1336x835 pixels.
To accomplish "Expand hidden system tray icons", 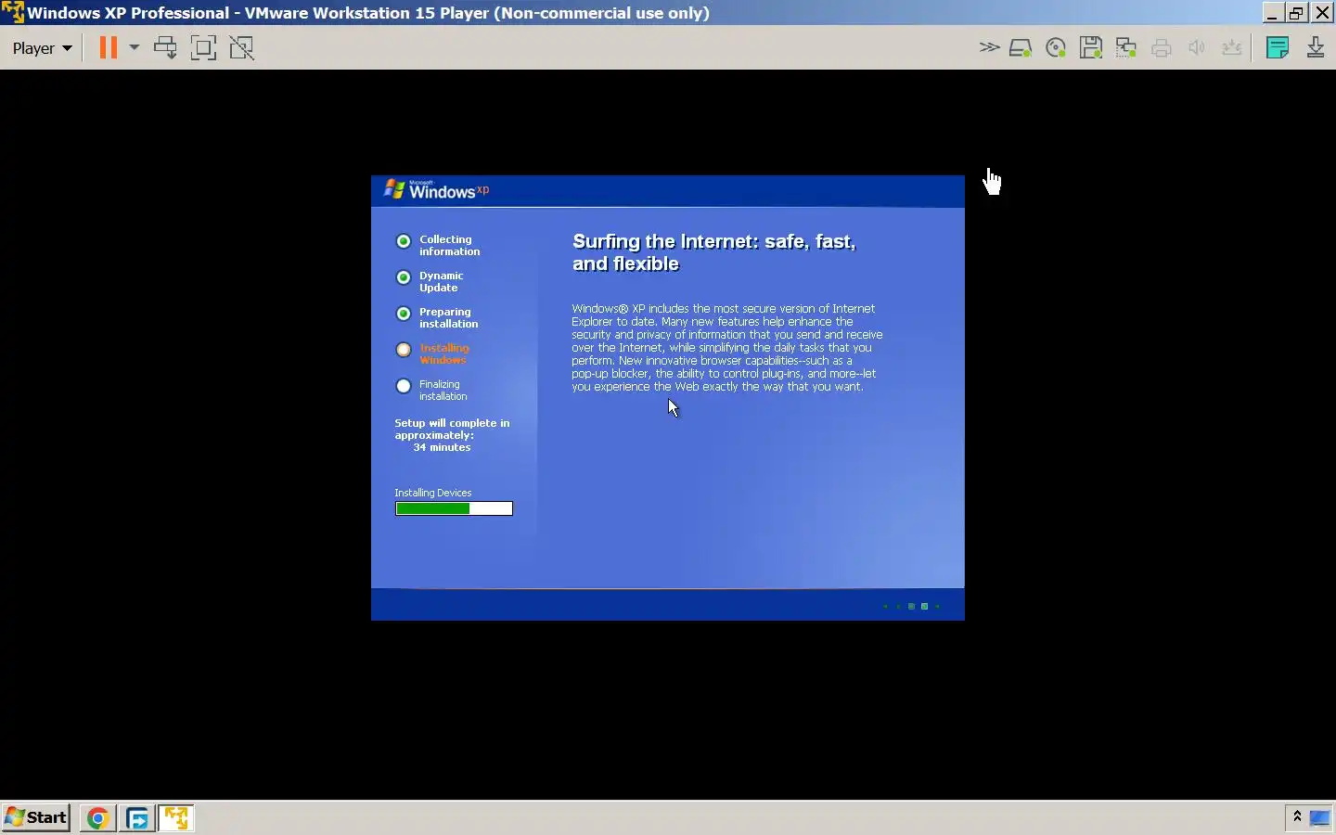I will click(1297, 816).
